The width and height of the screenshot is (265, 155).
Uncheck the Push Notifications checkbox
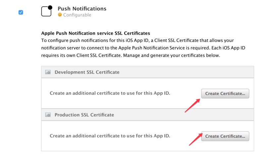tap(21, 12)
